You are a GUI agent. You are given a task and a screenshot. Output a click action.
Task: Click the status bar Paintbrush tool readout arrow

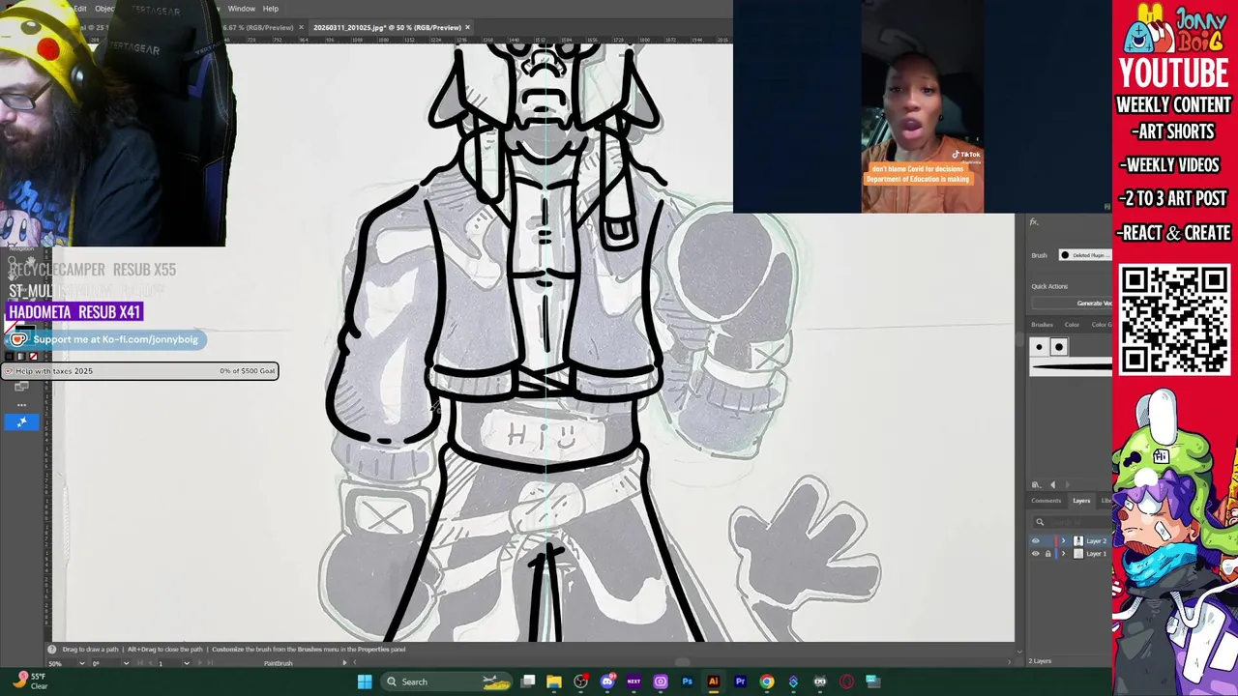[343, 662]
